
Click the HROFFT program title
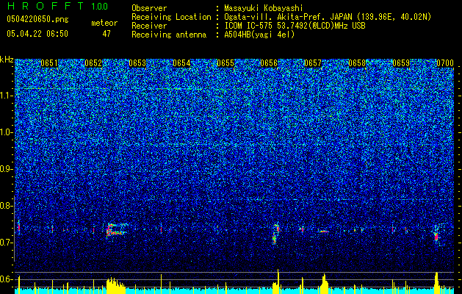pyautogui.click(x=46, y=6)
